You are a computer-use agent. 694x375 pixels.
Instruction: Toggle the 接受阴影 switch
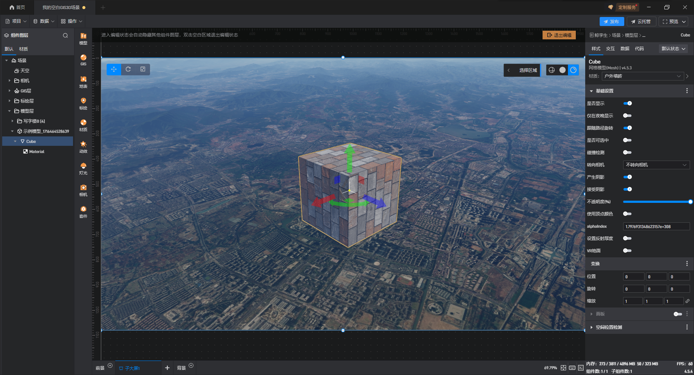(627, 189)
